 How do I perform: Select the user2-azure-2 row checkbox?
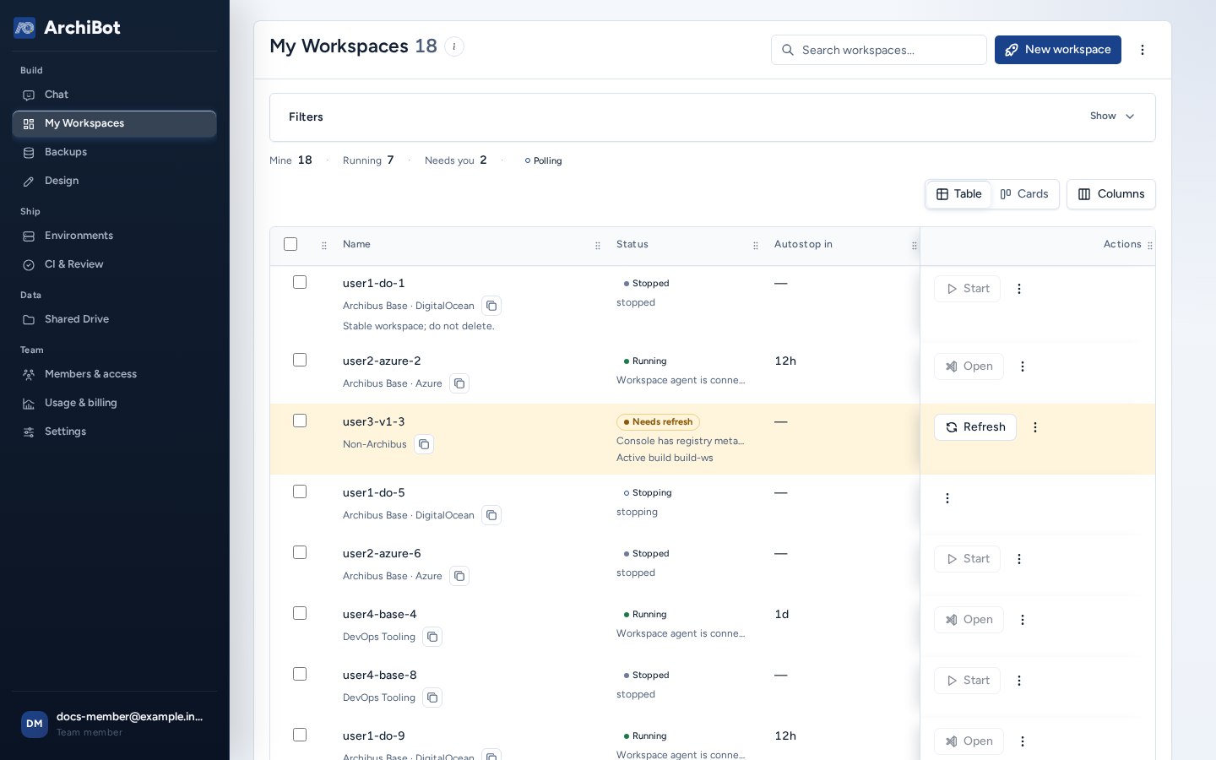pos(300,360)
